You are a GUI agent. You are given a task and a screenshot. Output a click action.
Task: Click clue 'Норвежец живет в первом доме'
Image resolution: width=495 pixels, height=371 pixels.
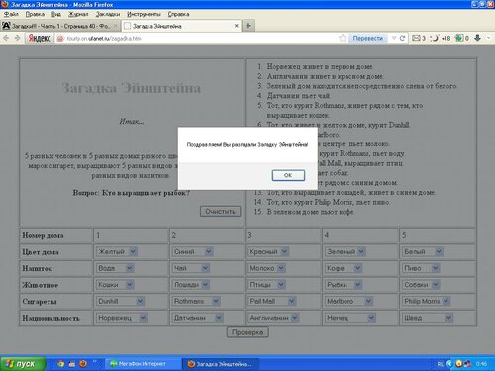click(x=320, y=67)
